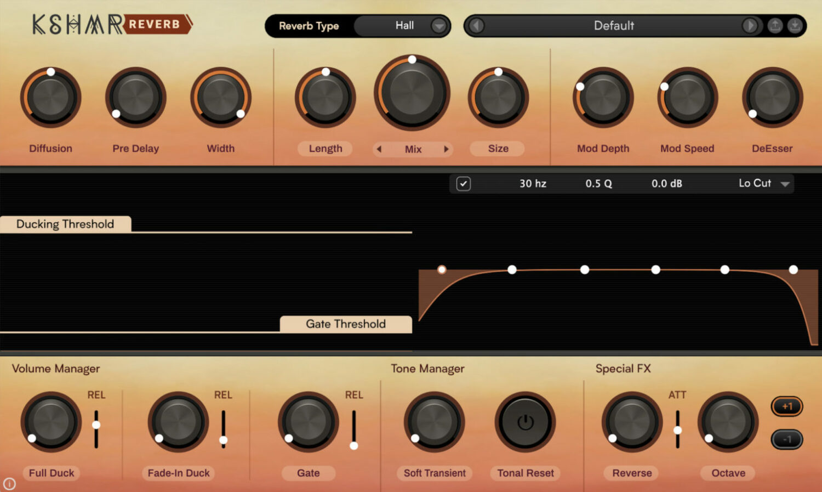The image size is (822, 492).
Task: Click the info icon in corner
Action: (9, 484)
